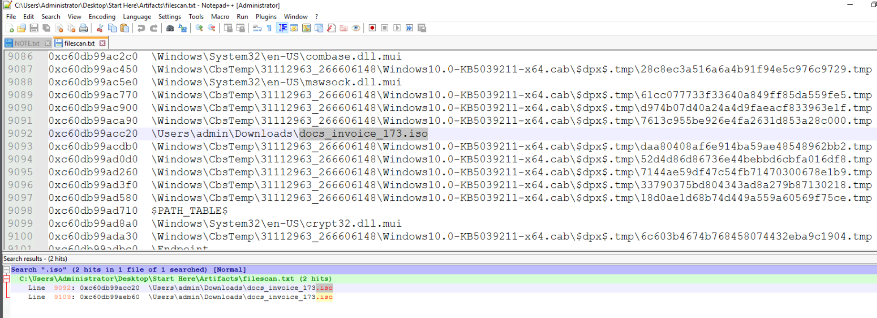
Task: Close the filescan.txt tab
Action: click(103, 43)
